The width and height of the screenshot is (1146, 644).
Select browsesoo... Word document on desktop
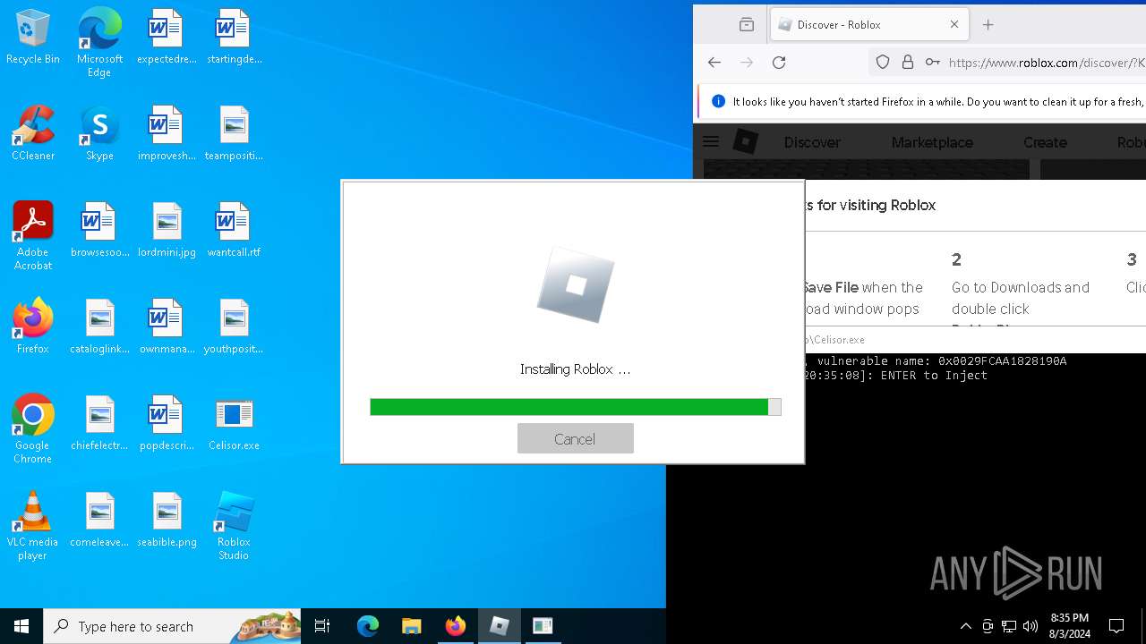click(99, 230)
